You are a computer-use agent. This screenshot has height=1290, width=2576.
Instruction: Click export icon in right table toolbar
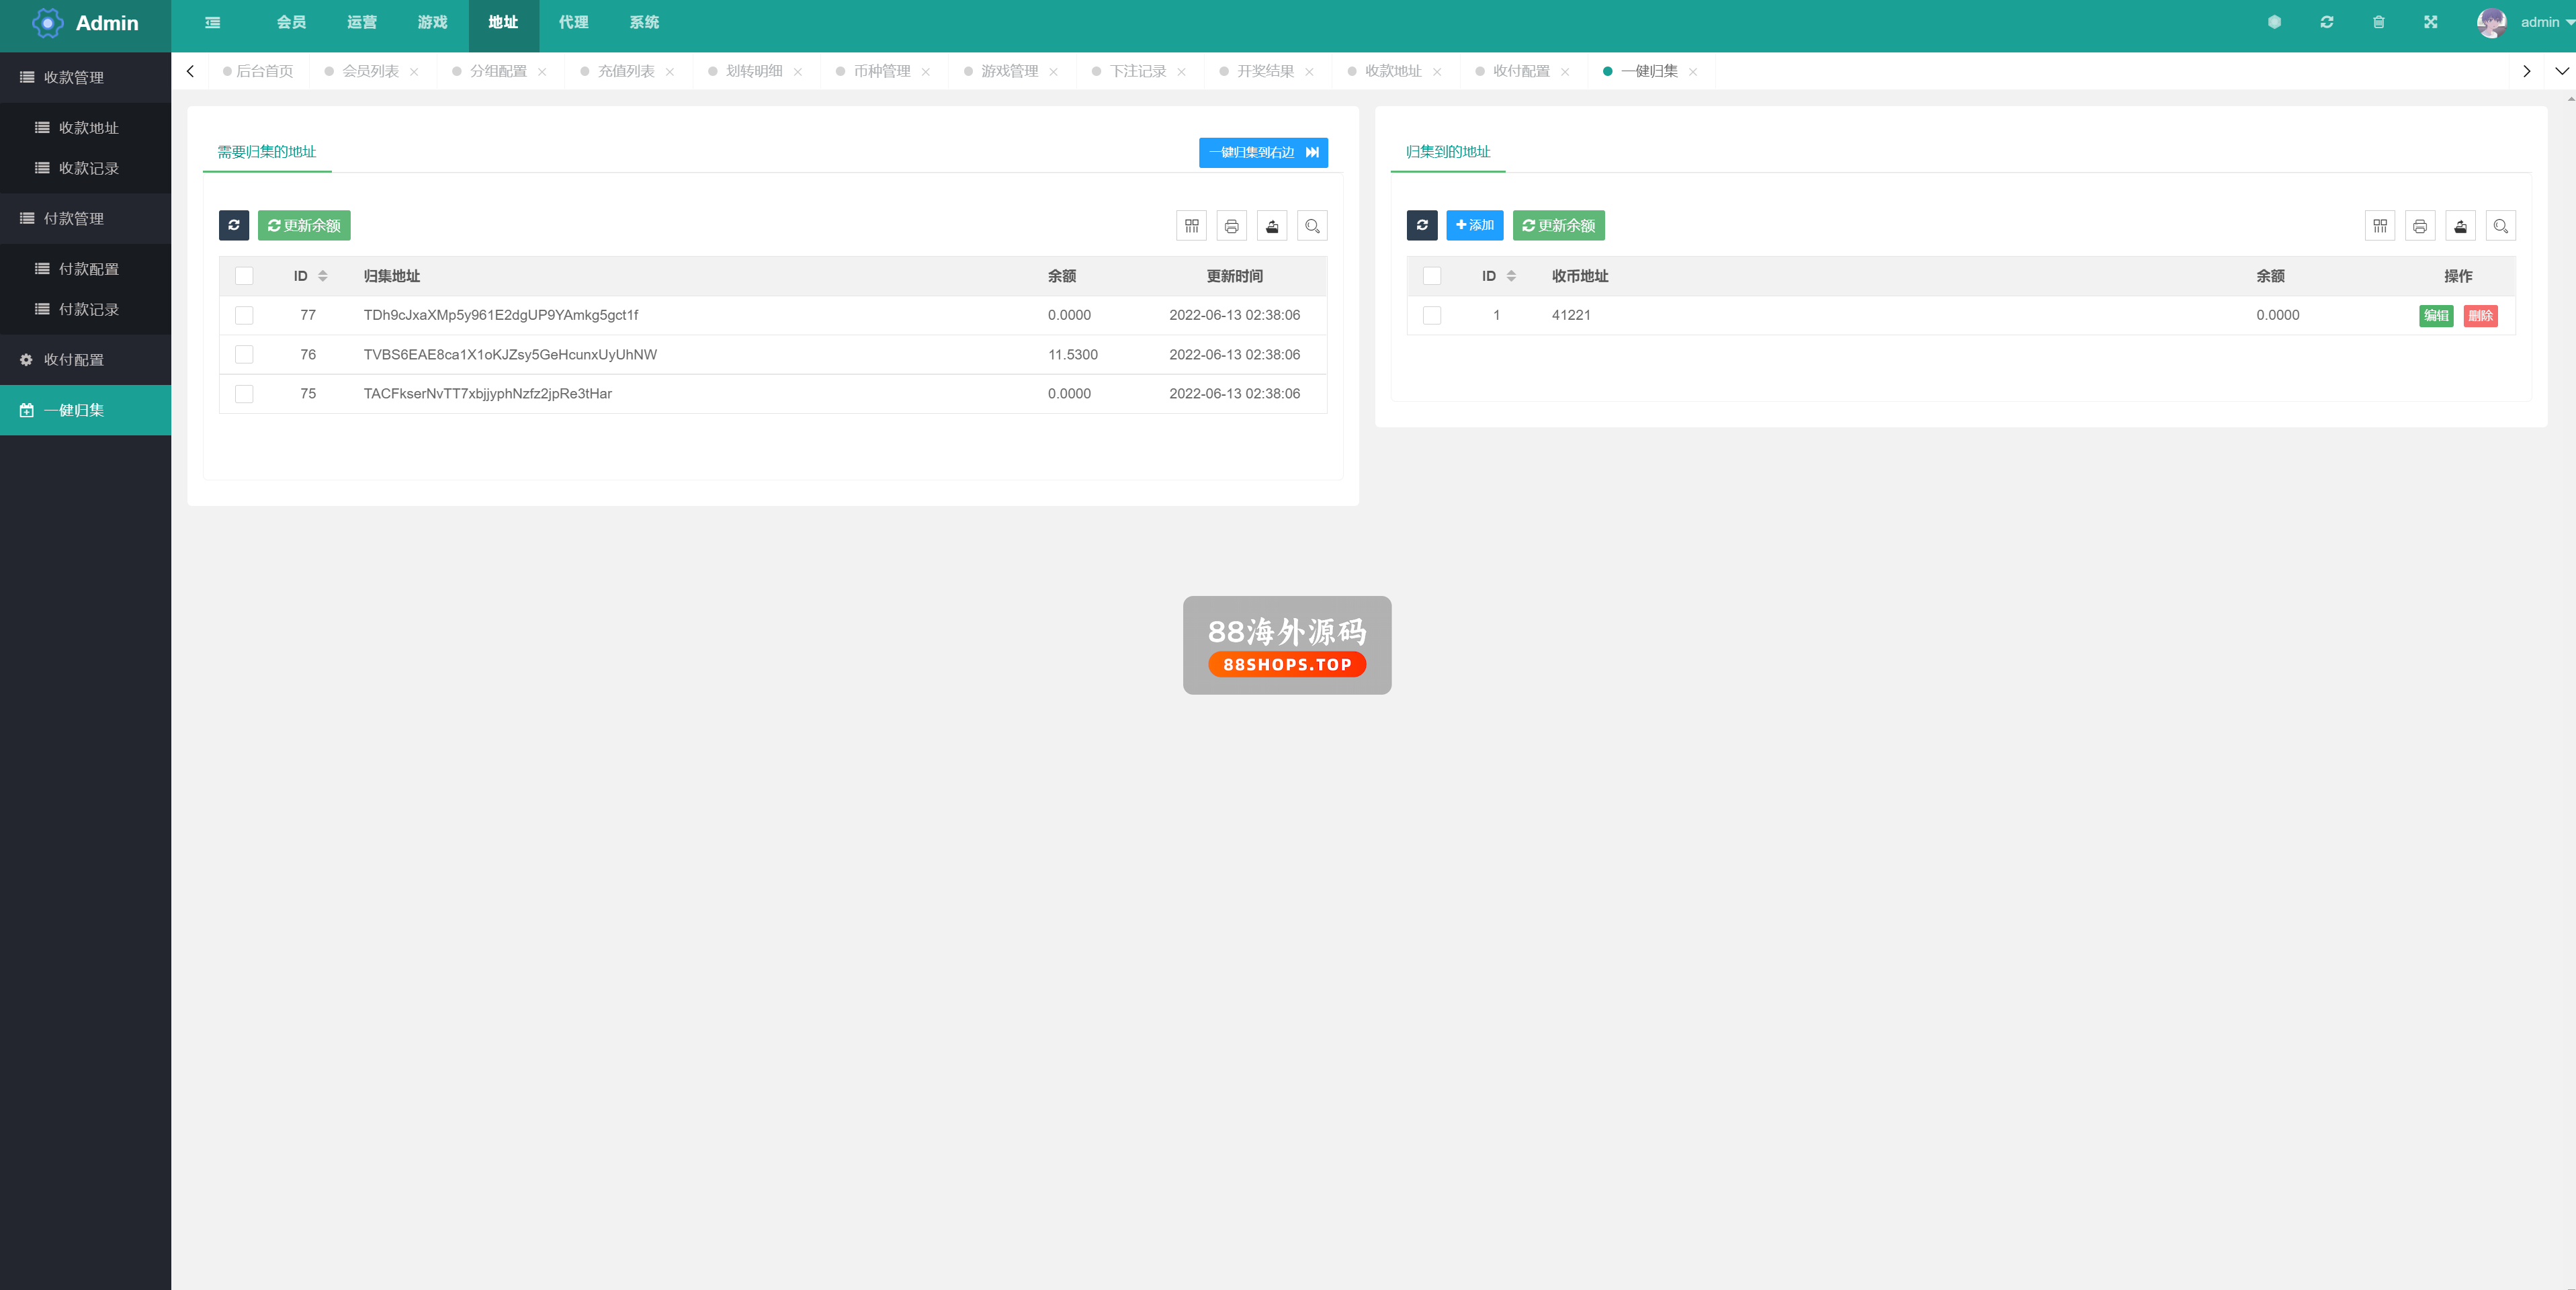(2460, 226)
